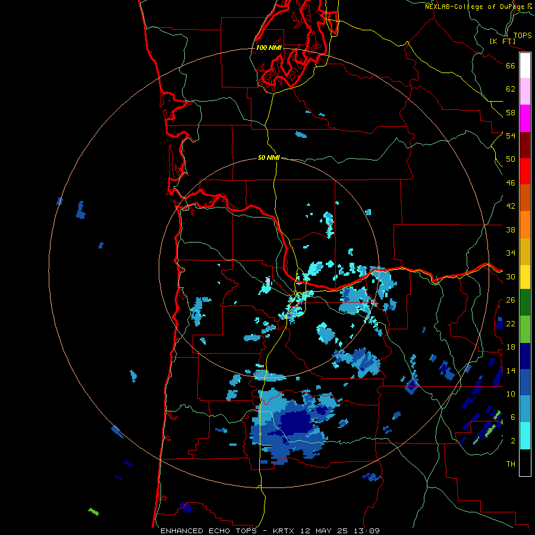This screenshot has height=535, width=535.
Task: Select the cyan legend swatch
Action: click(525, 436)
